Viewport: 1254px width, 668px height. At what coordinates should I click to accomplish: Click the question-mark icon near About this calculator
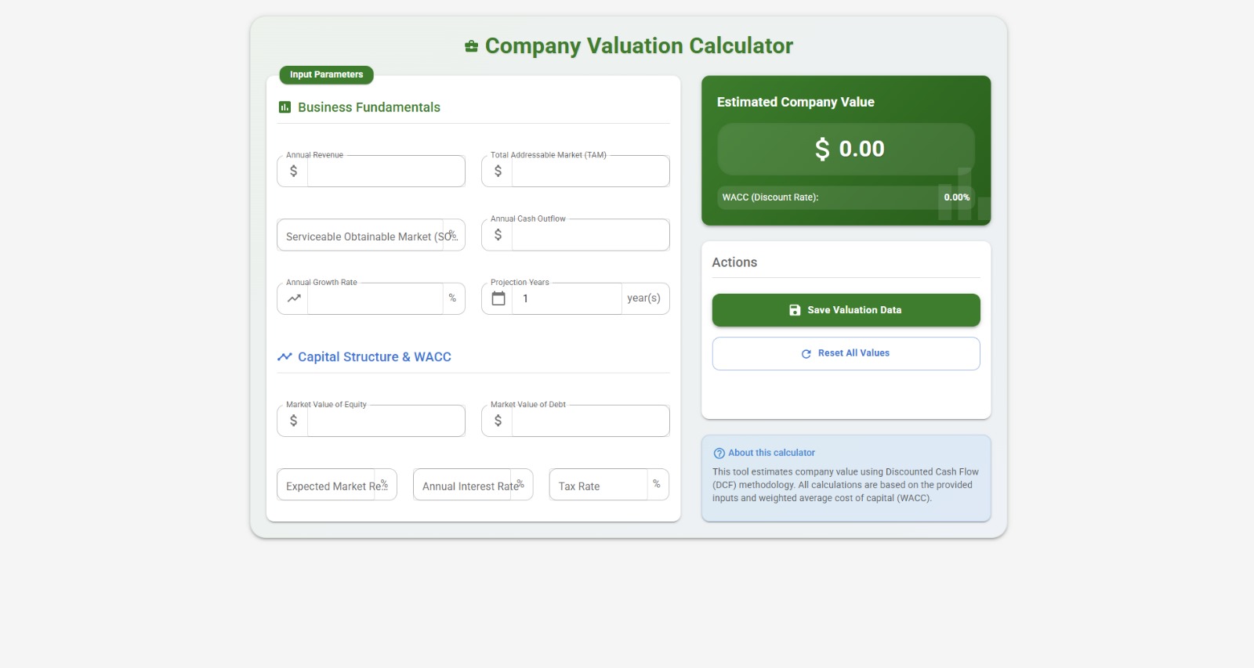[719, 453]
